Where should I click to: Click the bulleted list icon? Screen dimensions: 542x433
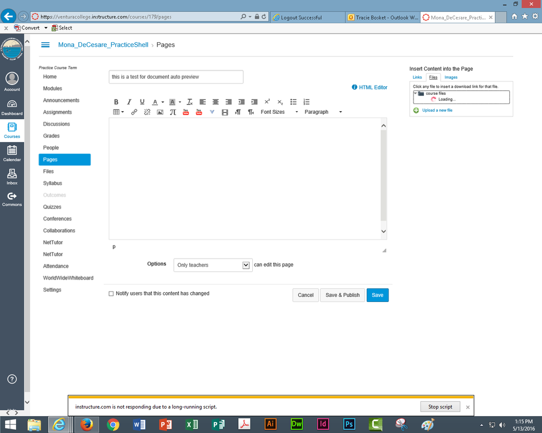pos(294,102)
